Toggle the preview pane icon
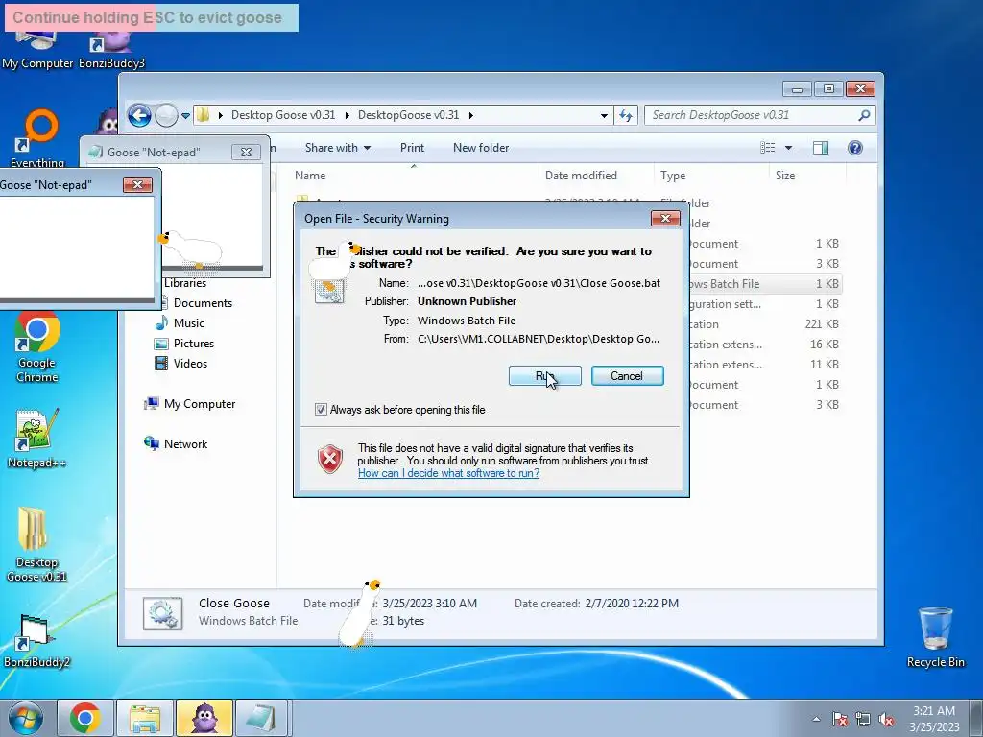The image size is (983, 737). (x=820, y=148)
